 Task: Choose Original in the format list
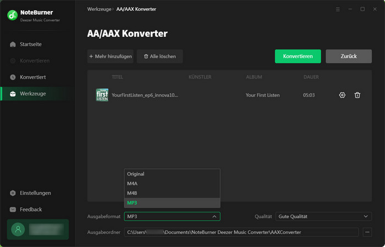(x=172, y=174)
